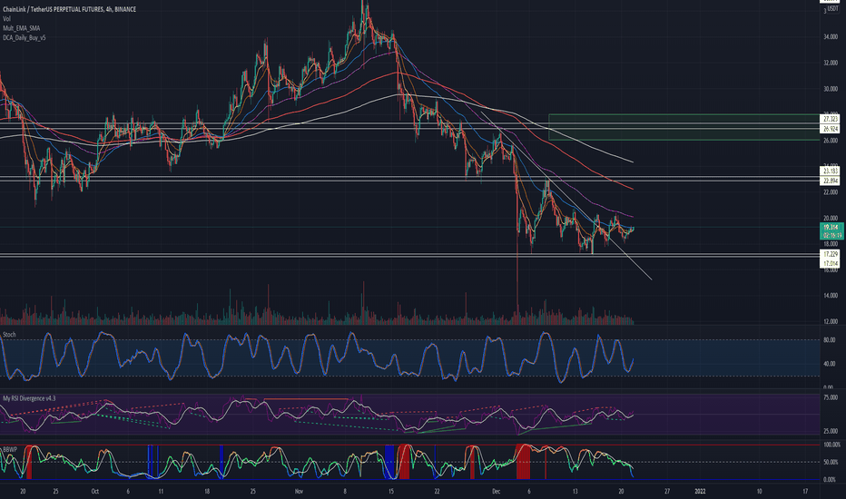The height and width of the screenshot is (499, 846).
Task: Click the Stoch pane label
Action: pos(9,335)
